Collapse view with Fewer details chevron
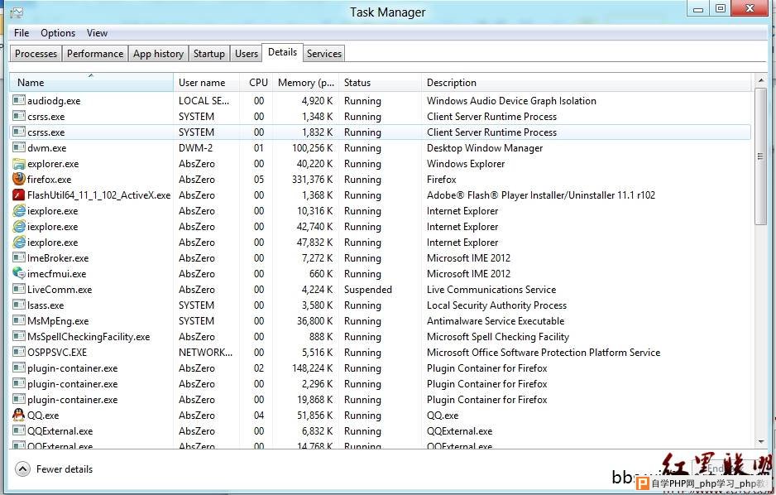The width and height of the screenshot is (776, 495). [22, 469]
